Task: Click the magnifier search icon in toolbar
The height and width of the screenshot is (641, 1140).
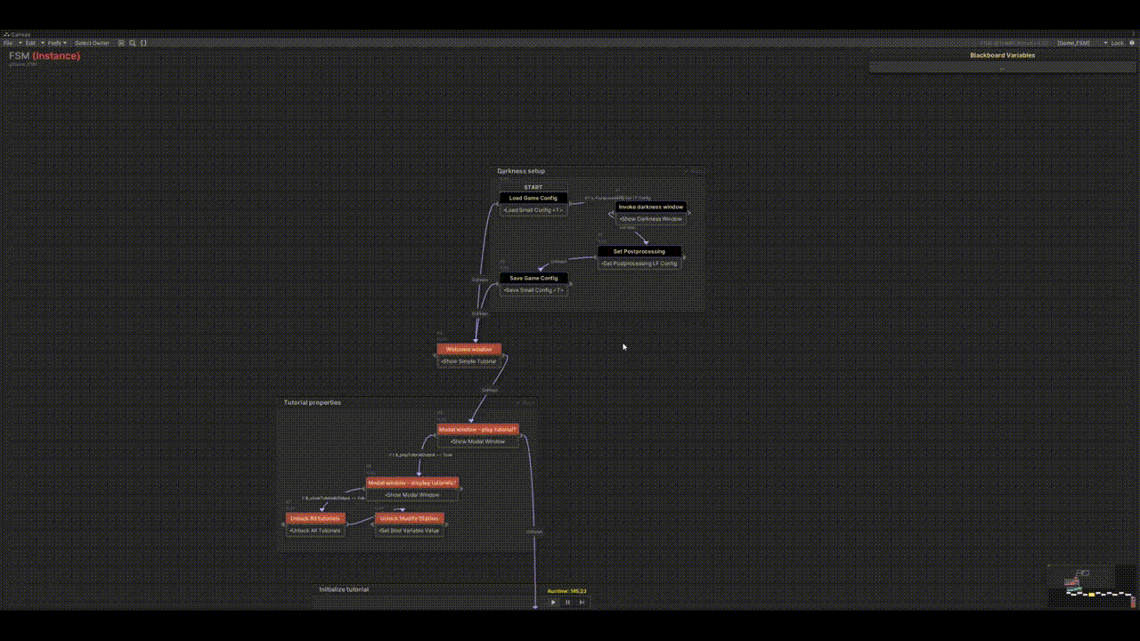Action: coord(133,43)
